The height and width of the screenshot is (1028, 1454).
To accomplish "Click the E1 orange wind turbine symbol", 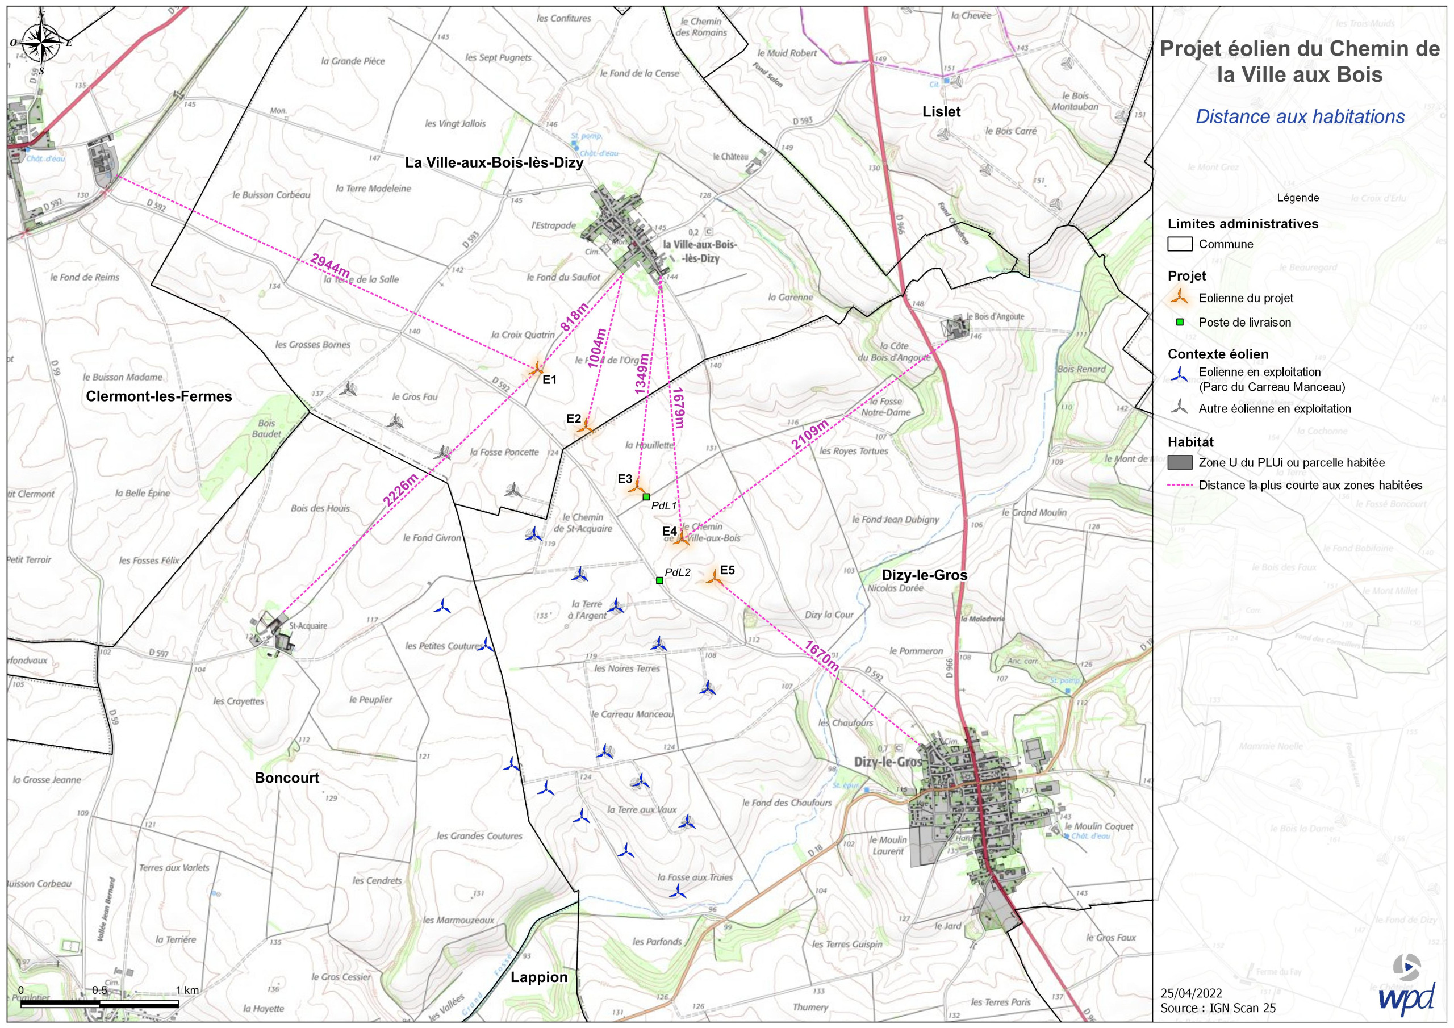I will pyautogui.click(x=536, y=368).
